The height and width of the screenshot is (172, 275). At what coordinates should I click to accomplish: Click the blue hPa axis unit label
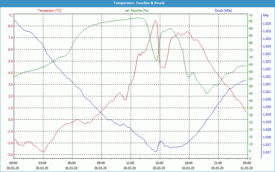(266, 15)
